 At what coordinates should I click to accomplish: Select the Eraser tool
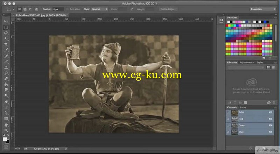point(6,79)
